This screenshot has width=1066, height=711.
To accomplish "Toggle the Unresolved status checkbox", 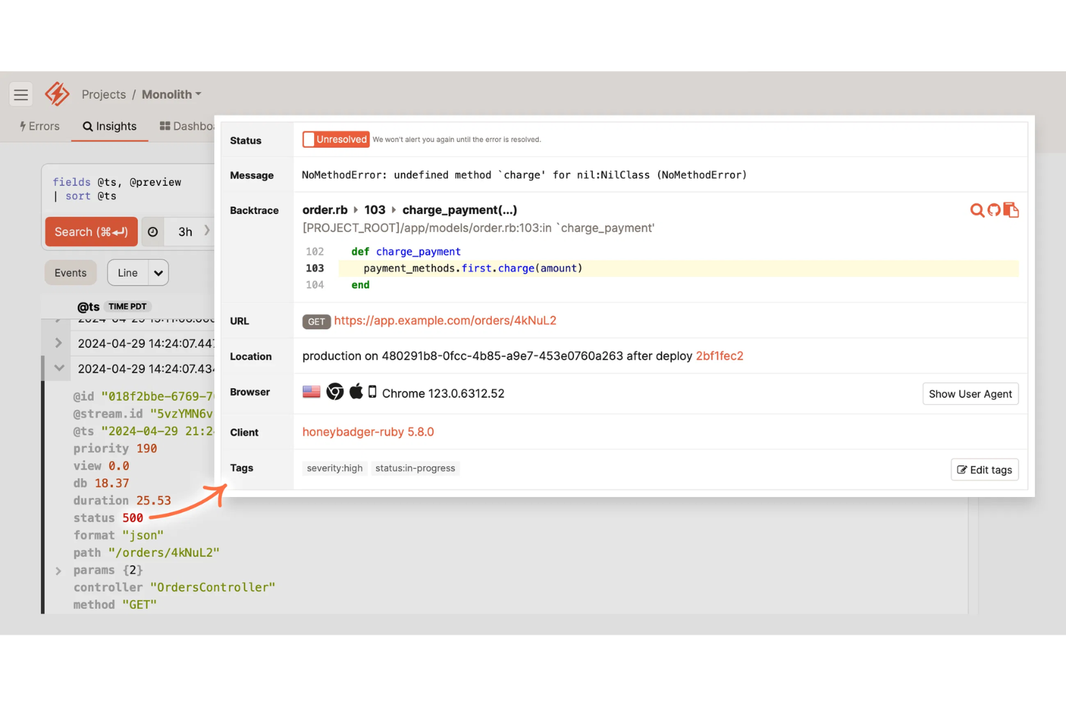I will 309,140.
